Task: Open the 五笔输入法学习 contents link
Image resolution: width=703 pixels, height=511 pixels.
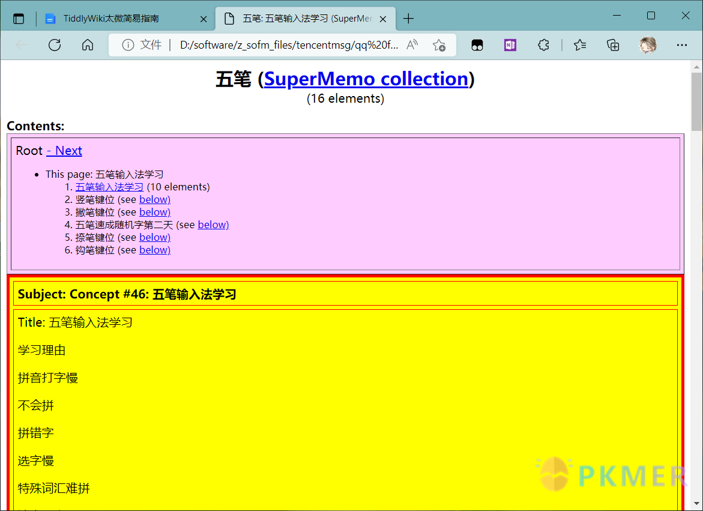Action: click(x=109, y=187)
